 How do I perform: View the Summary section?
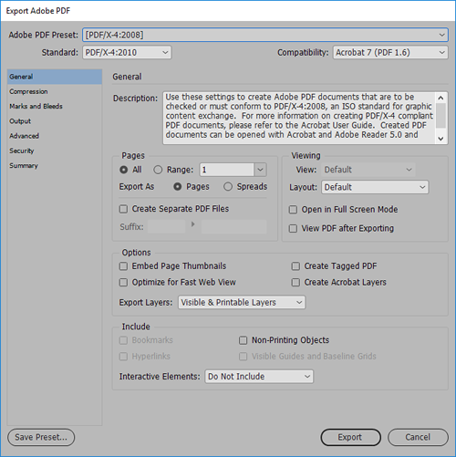[x=55, y=166]
